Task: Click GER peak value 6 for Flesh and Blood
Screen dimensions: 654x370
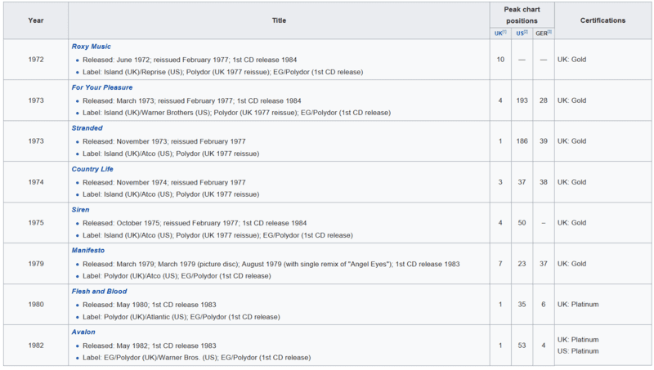Action: [544, 305]
